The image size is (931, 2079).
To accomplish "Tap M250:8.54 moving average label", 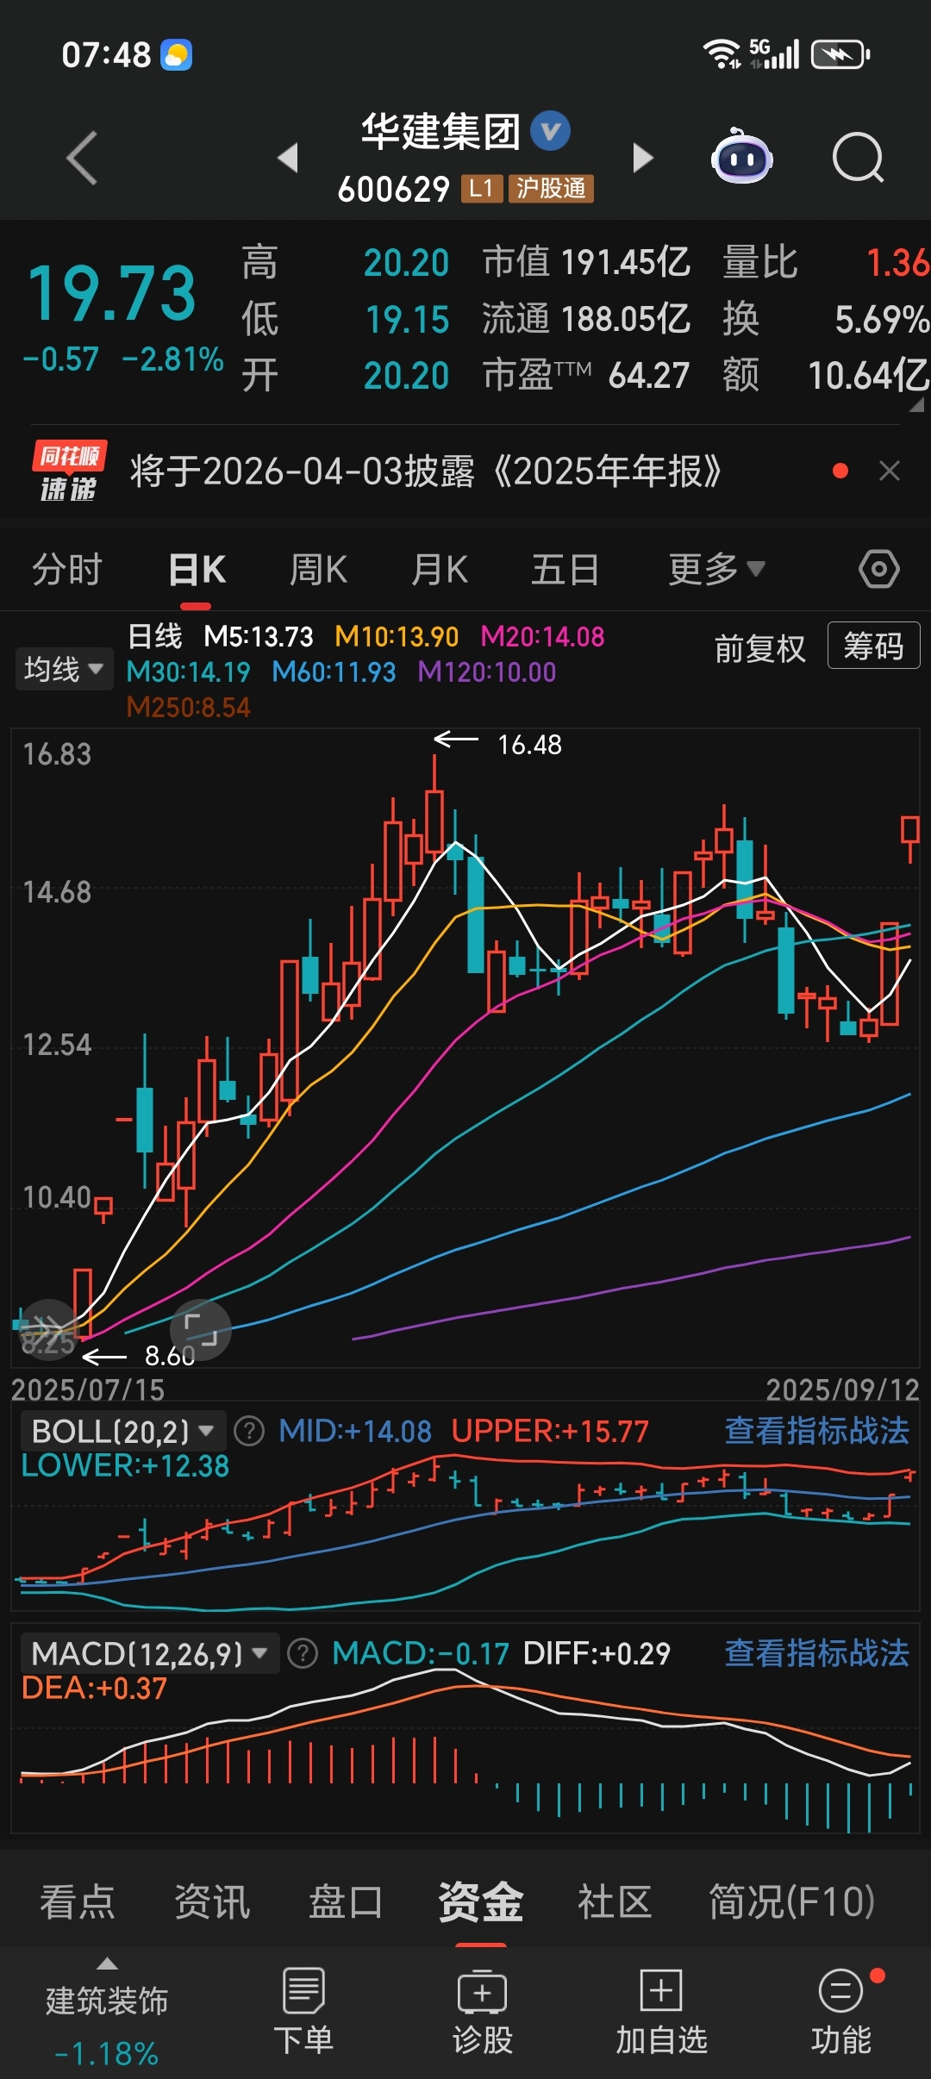I will pyautogui.click(x=188, y=707).
